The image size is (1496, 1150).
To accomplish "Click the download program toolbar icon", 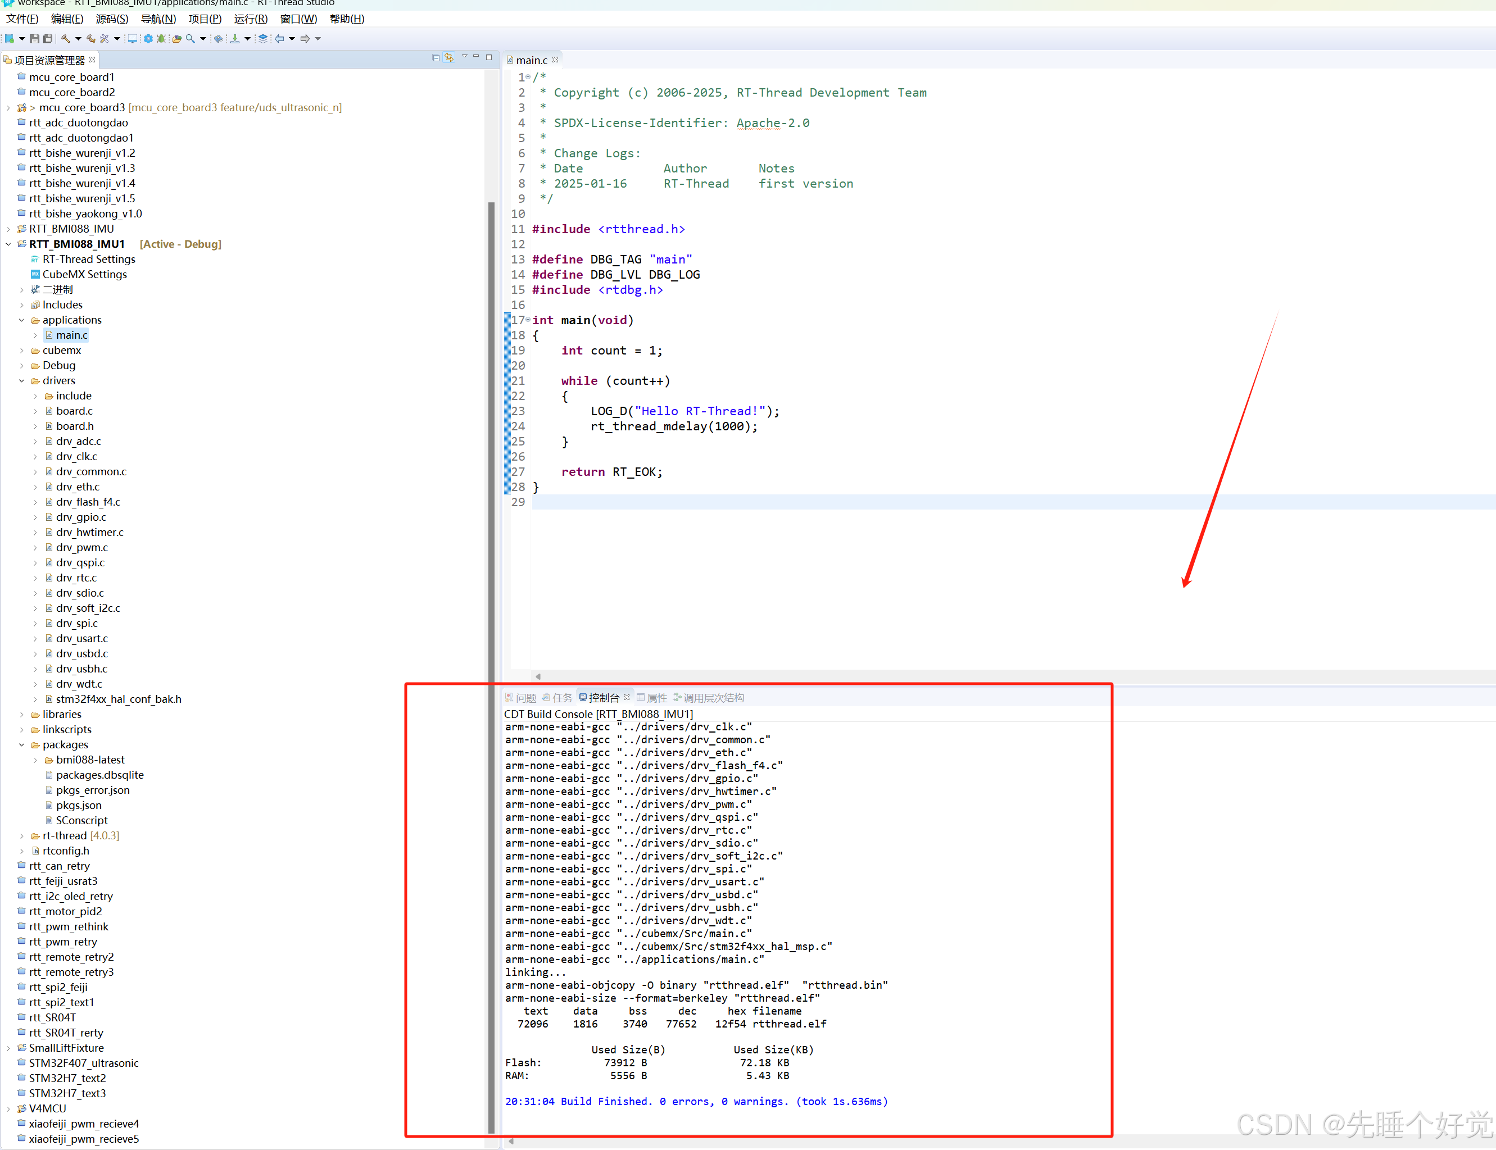I will (x=235, y=39).
